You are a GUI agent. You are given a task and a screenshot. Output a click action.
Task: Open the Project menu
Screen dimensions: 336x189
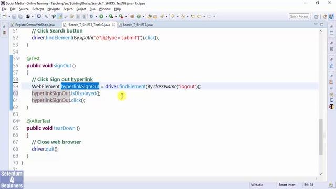coord(81,9)
